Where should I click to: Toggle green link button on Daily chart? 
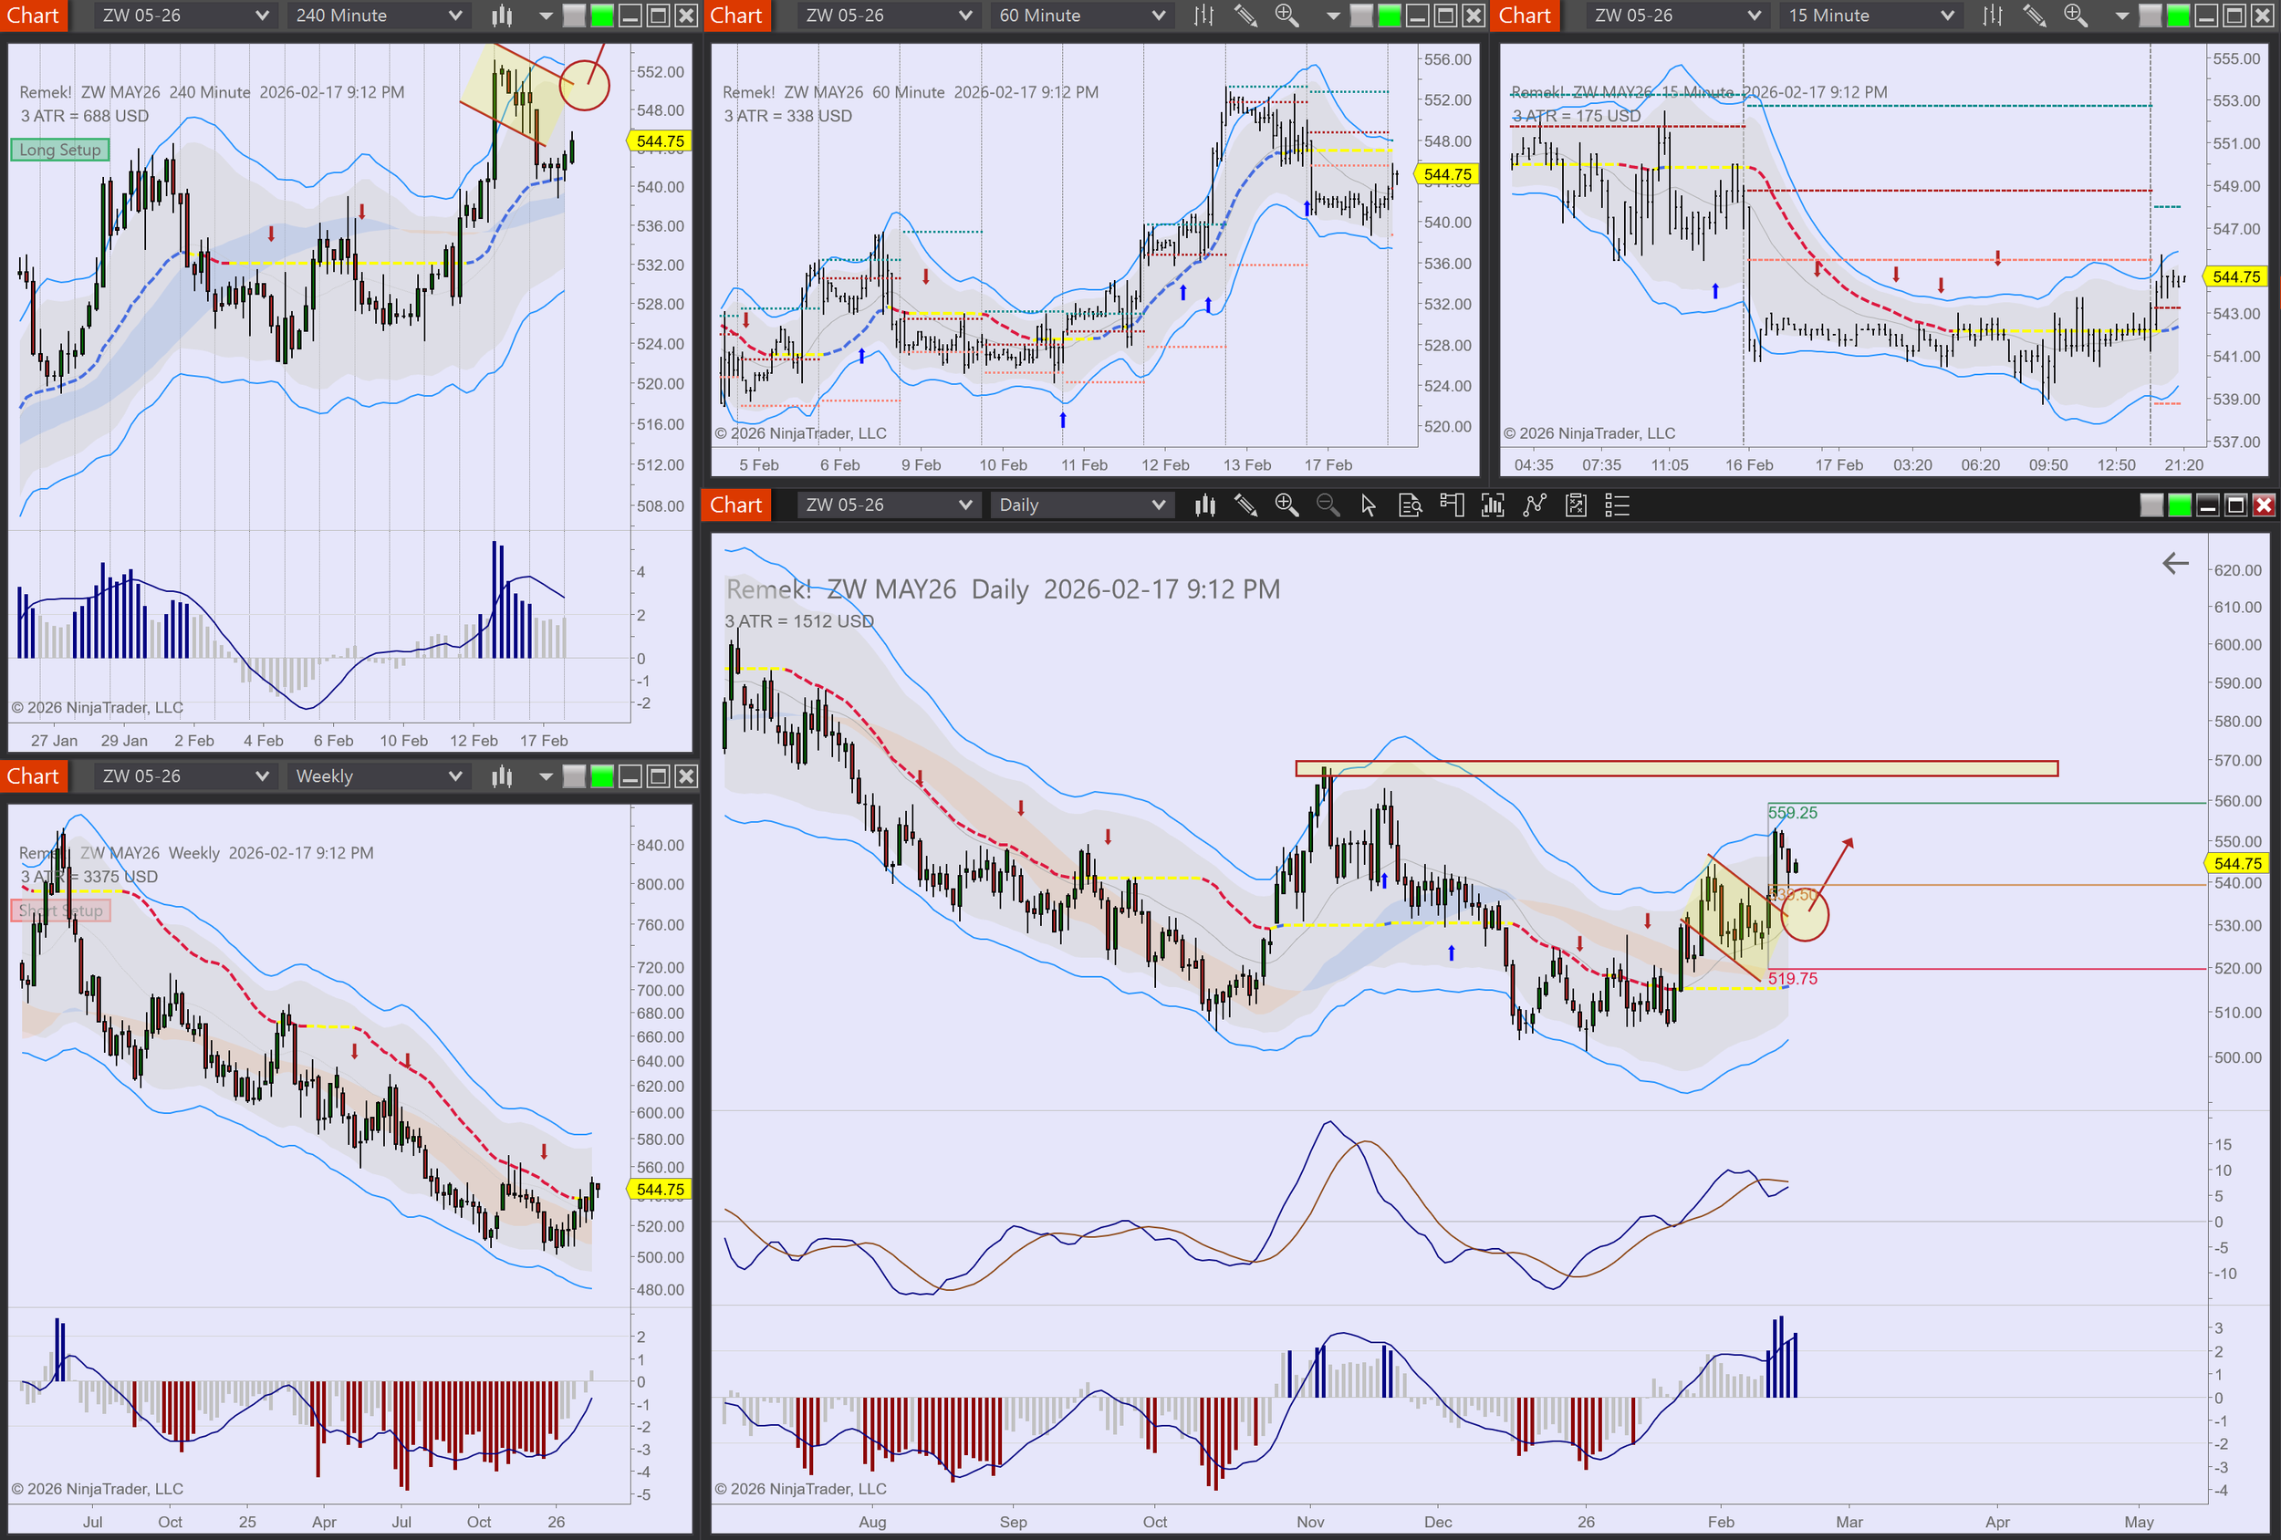tap(2179, 505)
